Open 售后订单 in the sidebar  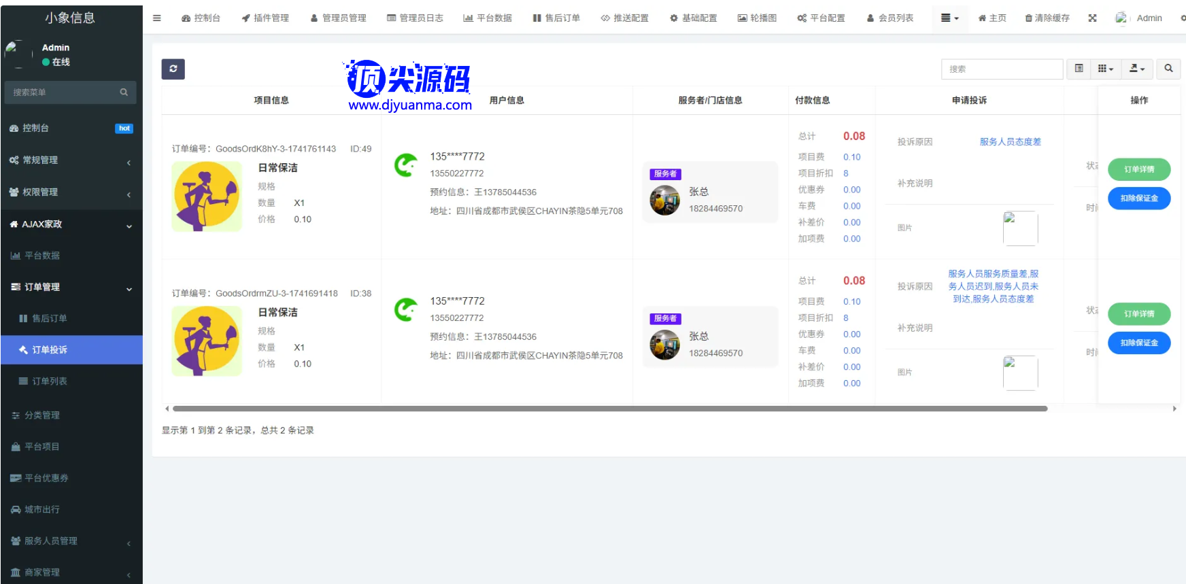tap(49, 318)
